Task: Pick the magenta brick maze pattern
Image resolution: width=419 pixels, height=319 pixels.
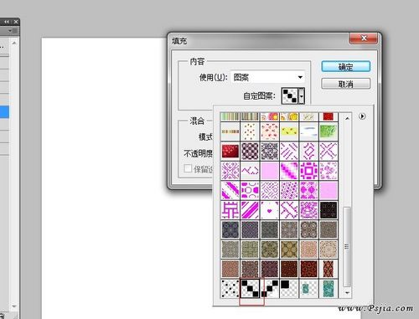Action: pyautogui.click(x=230, y=209)
